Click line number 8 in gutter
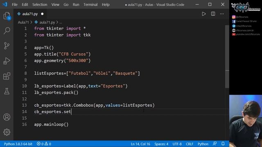 (x=25, y=73)
